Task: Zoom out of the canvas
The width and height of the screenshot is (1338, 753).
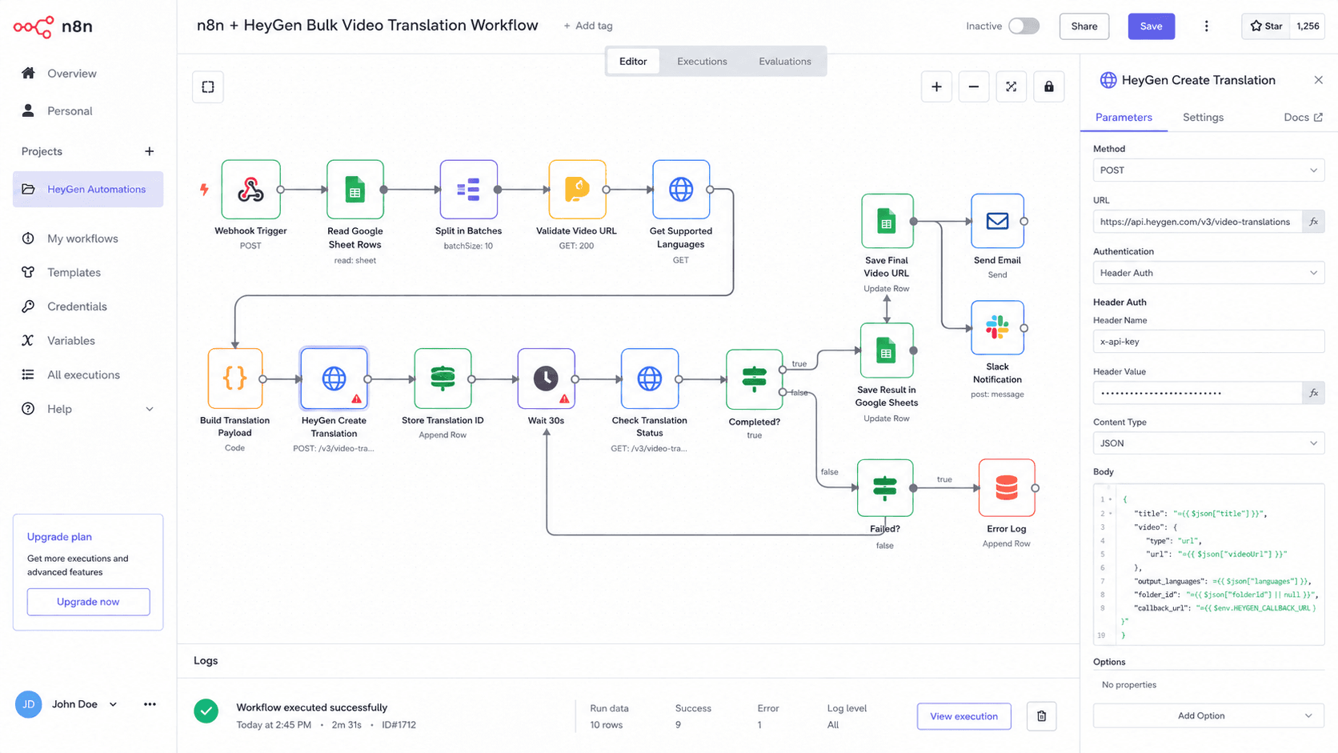Action: coord(974,86)
